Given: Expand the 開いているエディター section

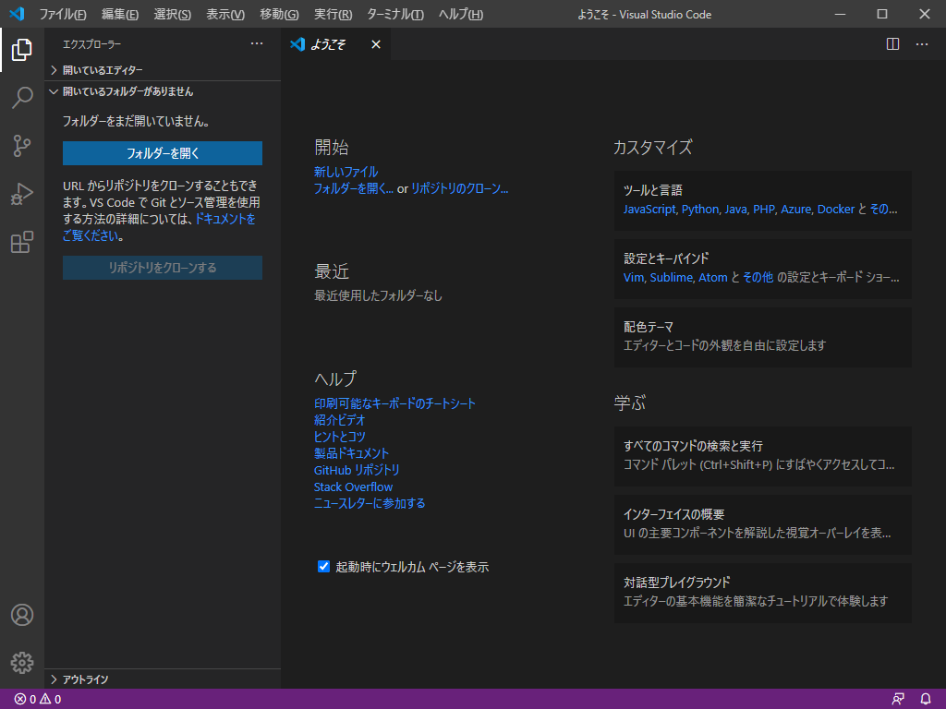Looking at the screenshot, I should [163, 70].
